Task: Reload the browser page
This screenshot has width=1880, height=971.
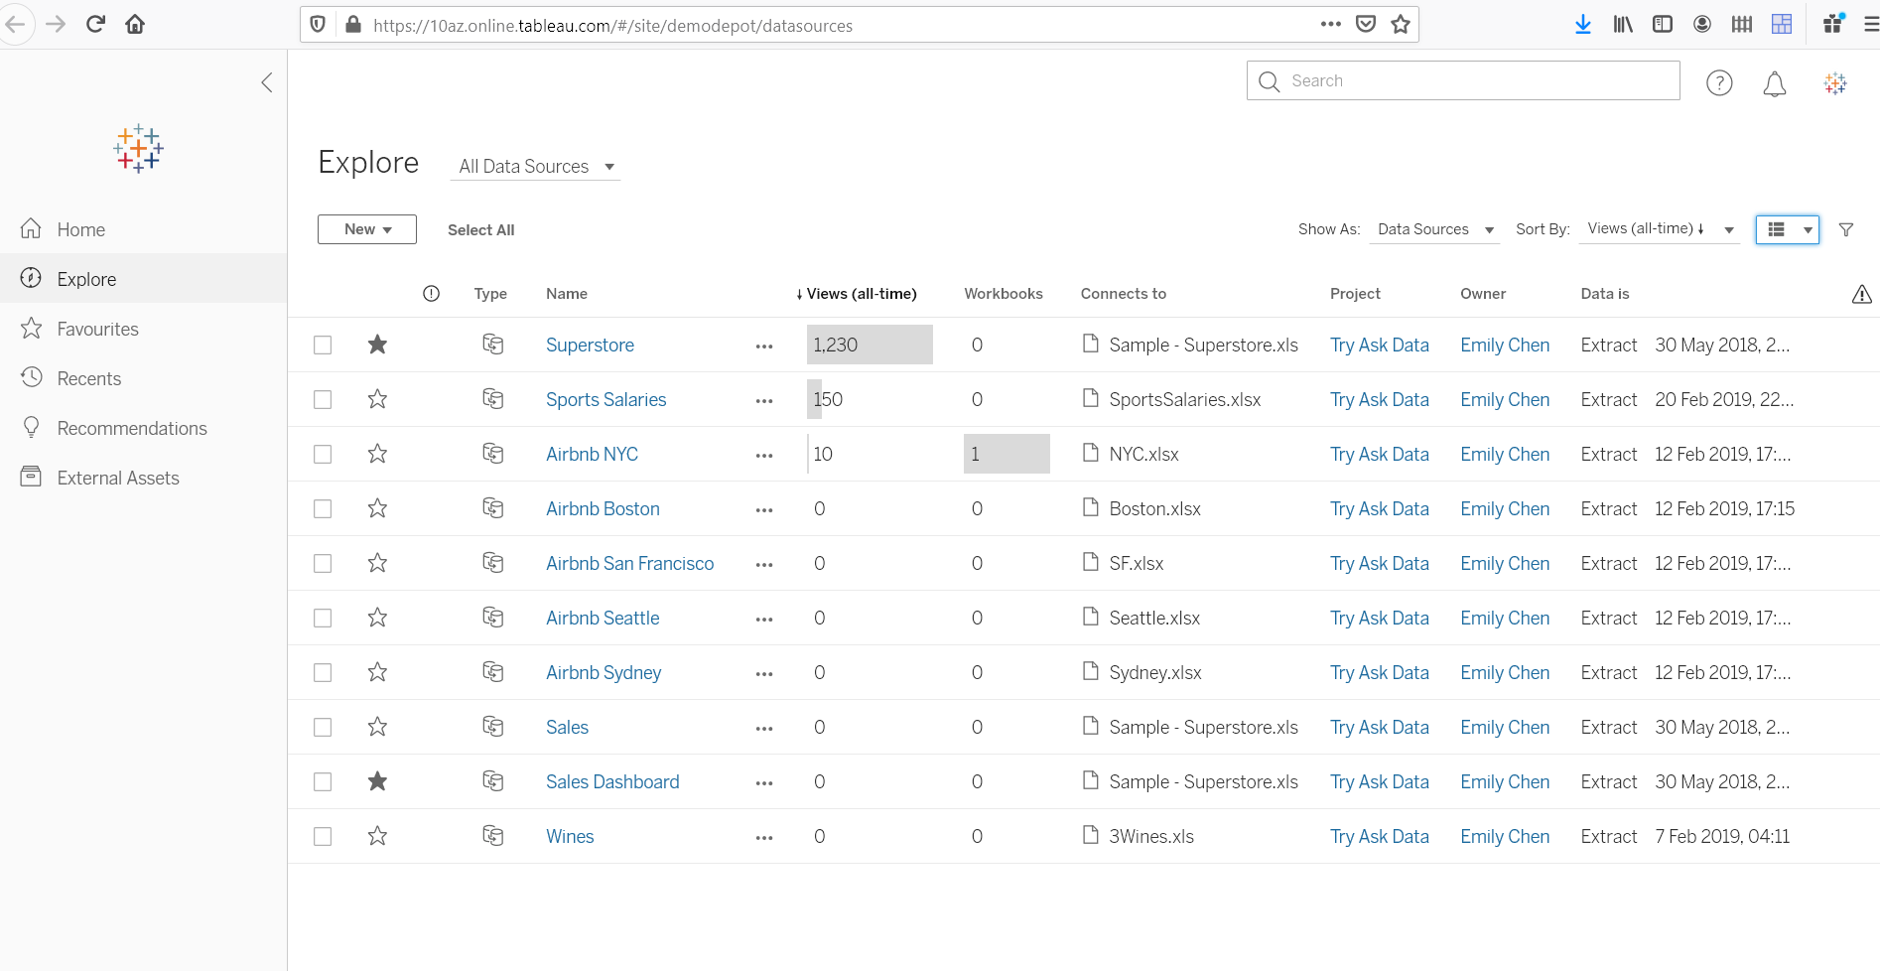Action: [x=95, y=24]
